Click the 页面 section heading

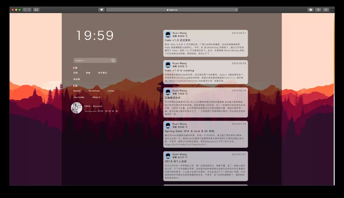[x=75, y=86]
